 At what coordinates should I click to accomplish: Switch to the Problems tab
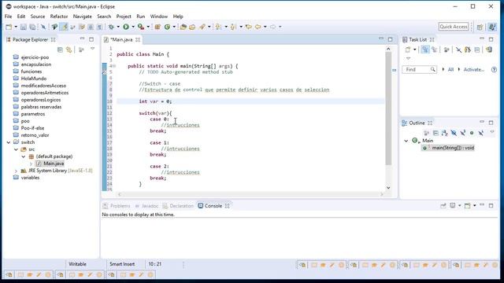[117, 206]
